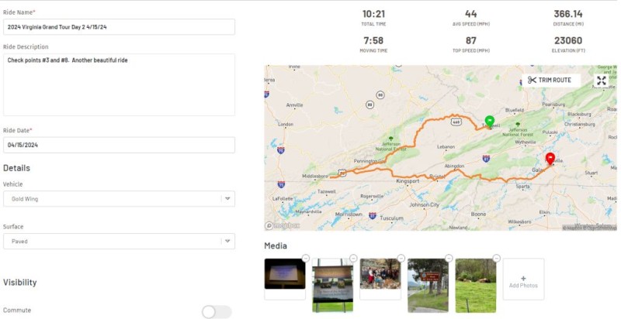The height and width of the screenshot is (319, 621).
Task: Toggle the Commute switch
Action: (217, 311)
